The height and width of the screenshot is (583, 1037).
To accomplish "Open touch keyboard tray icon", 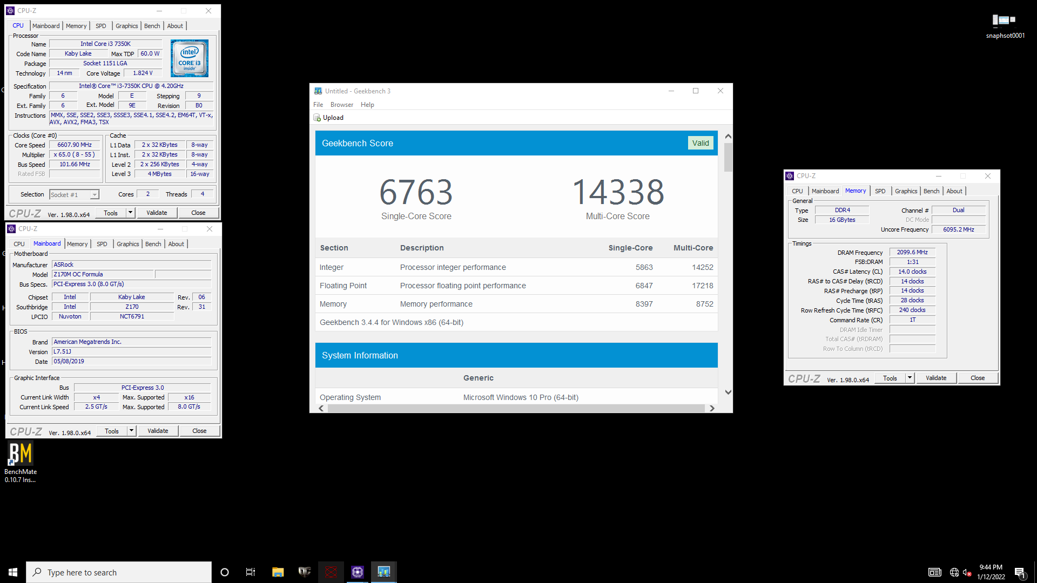I will point(935,572).
